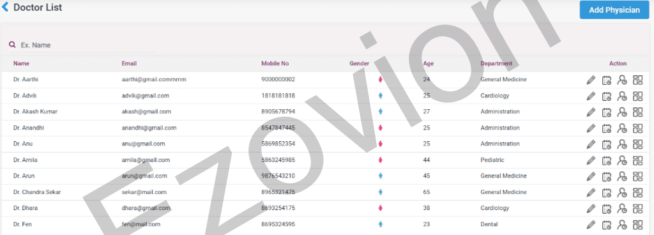Click the Age column header
This screenshot has width=654, height=235.
(x=429, y=64)
